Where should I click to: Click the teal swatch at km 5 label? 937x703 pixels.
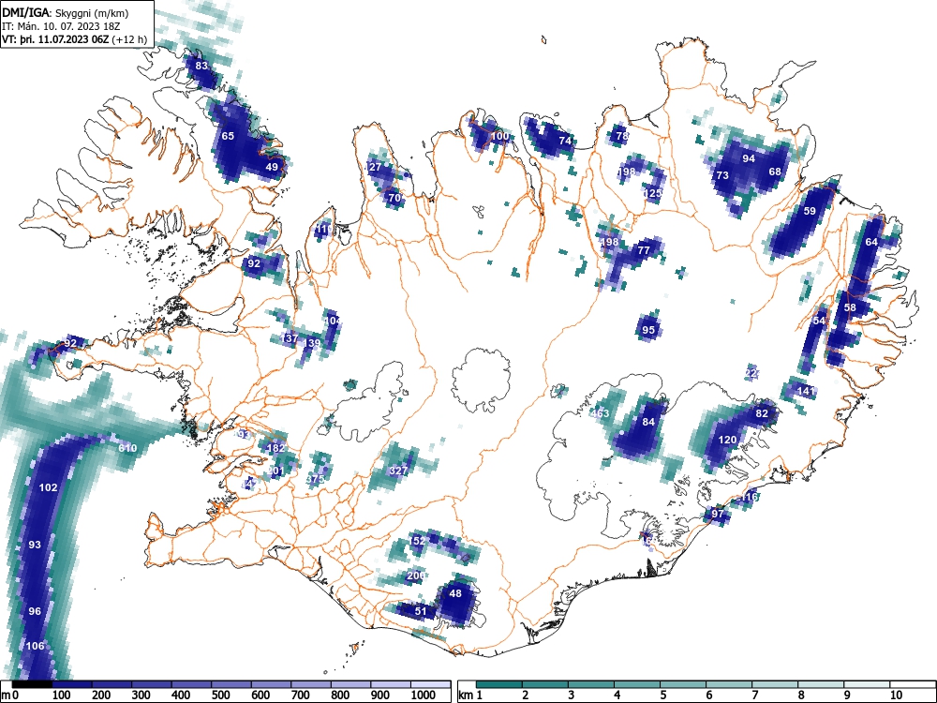(683, 683)
